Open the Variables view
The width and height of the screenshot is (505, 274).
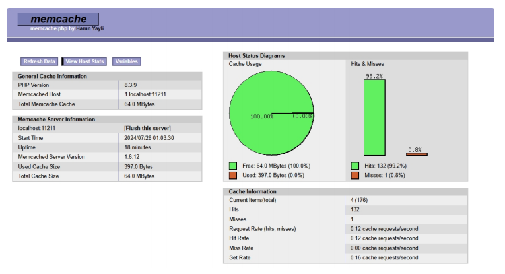[x=127, y=61]
